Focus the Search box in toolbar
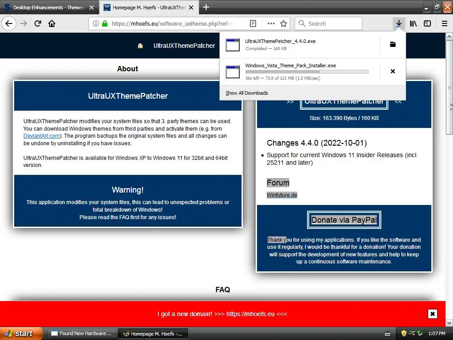 tap(328, 23)
